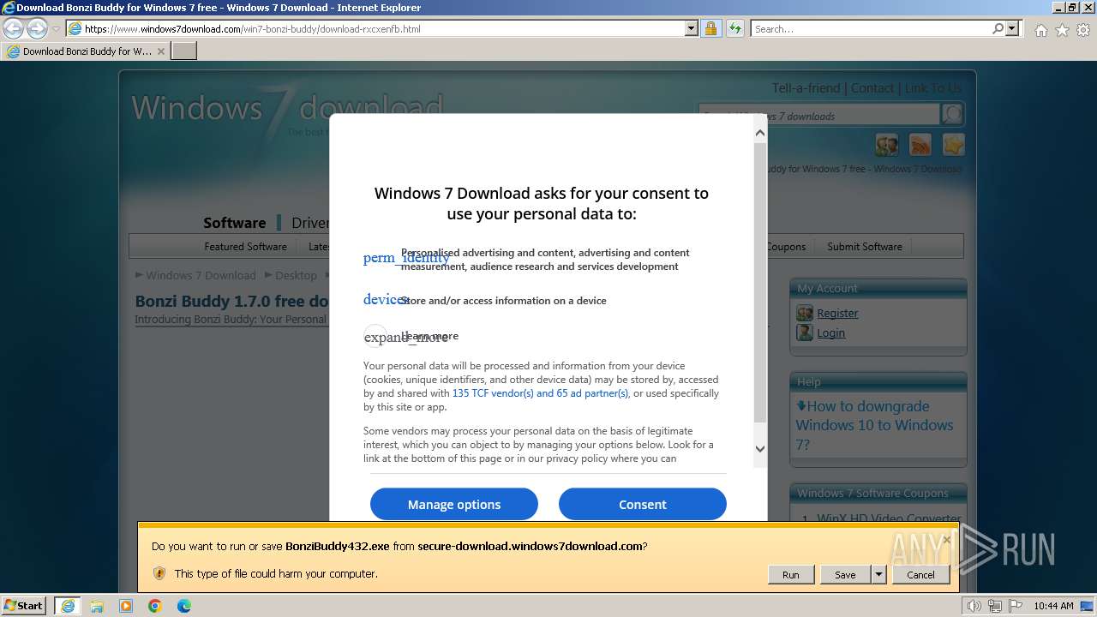Launch Edge from the taskbar

click(184, 606)
